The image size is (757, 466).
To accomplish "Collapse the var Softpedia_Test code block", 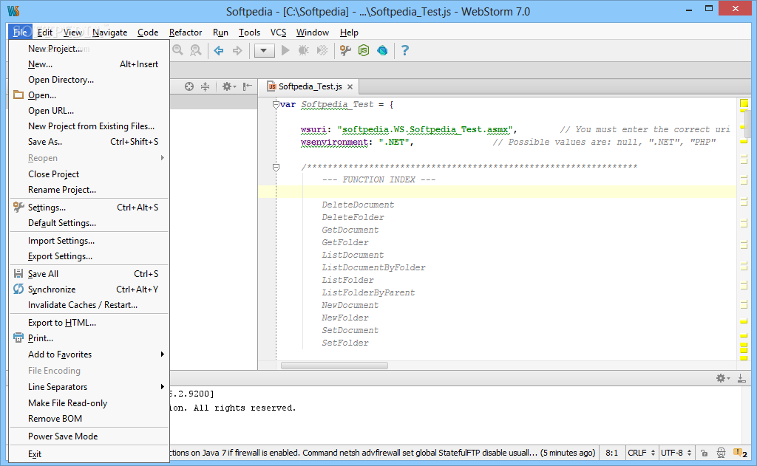I will click(276, 104).
